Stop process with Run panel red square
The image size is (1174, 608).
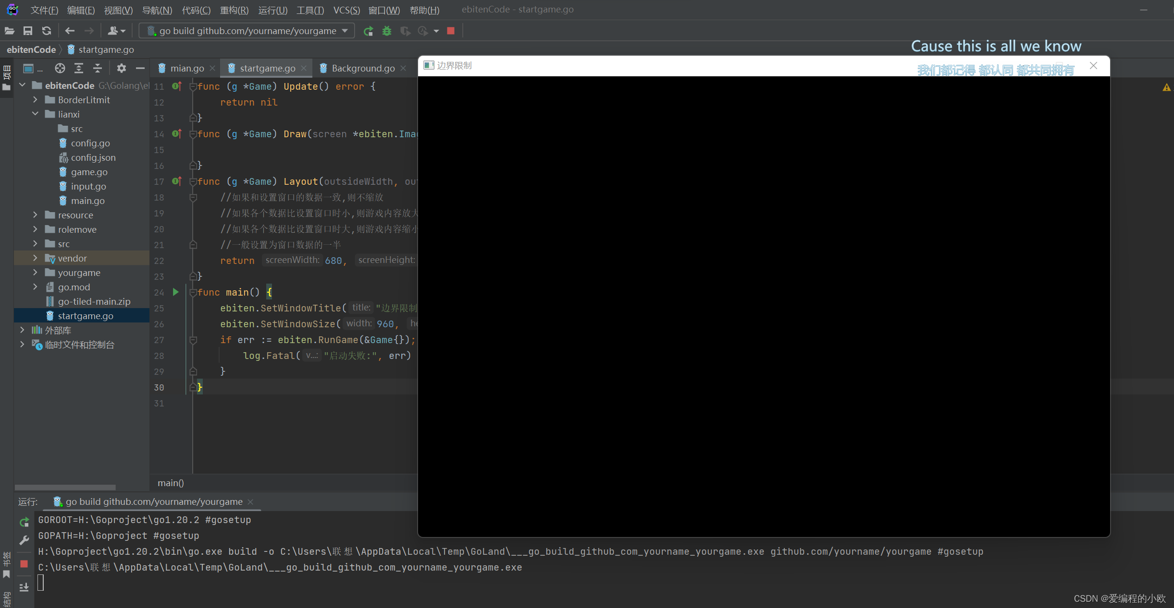click(24, 563)
